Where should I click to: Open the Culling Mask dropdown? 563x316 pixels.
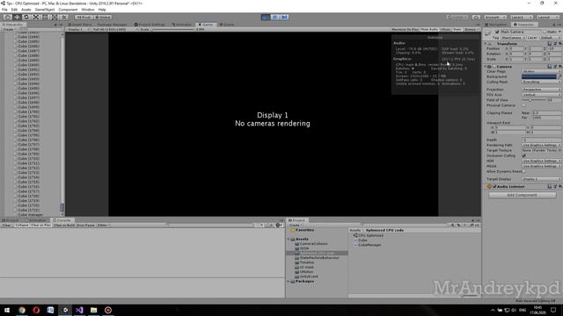[x=541, y=82]
